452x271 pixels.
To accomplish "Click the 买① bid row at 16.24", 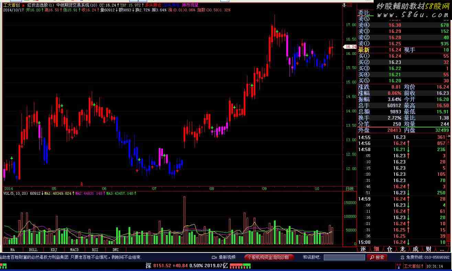I will (x=404, y=56).
